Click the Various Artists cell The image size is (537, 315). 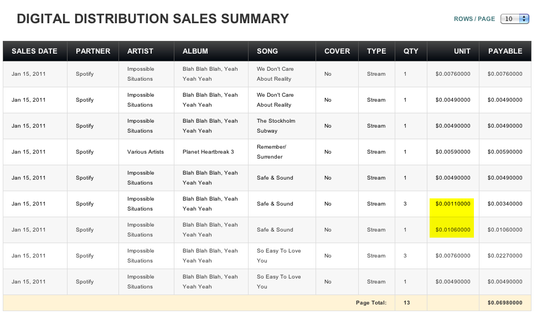tap(146, 152)
